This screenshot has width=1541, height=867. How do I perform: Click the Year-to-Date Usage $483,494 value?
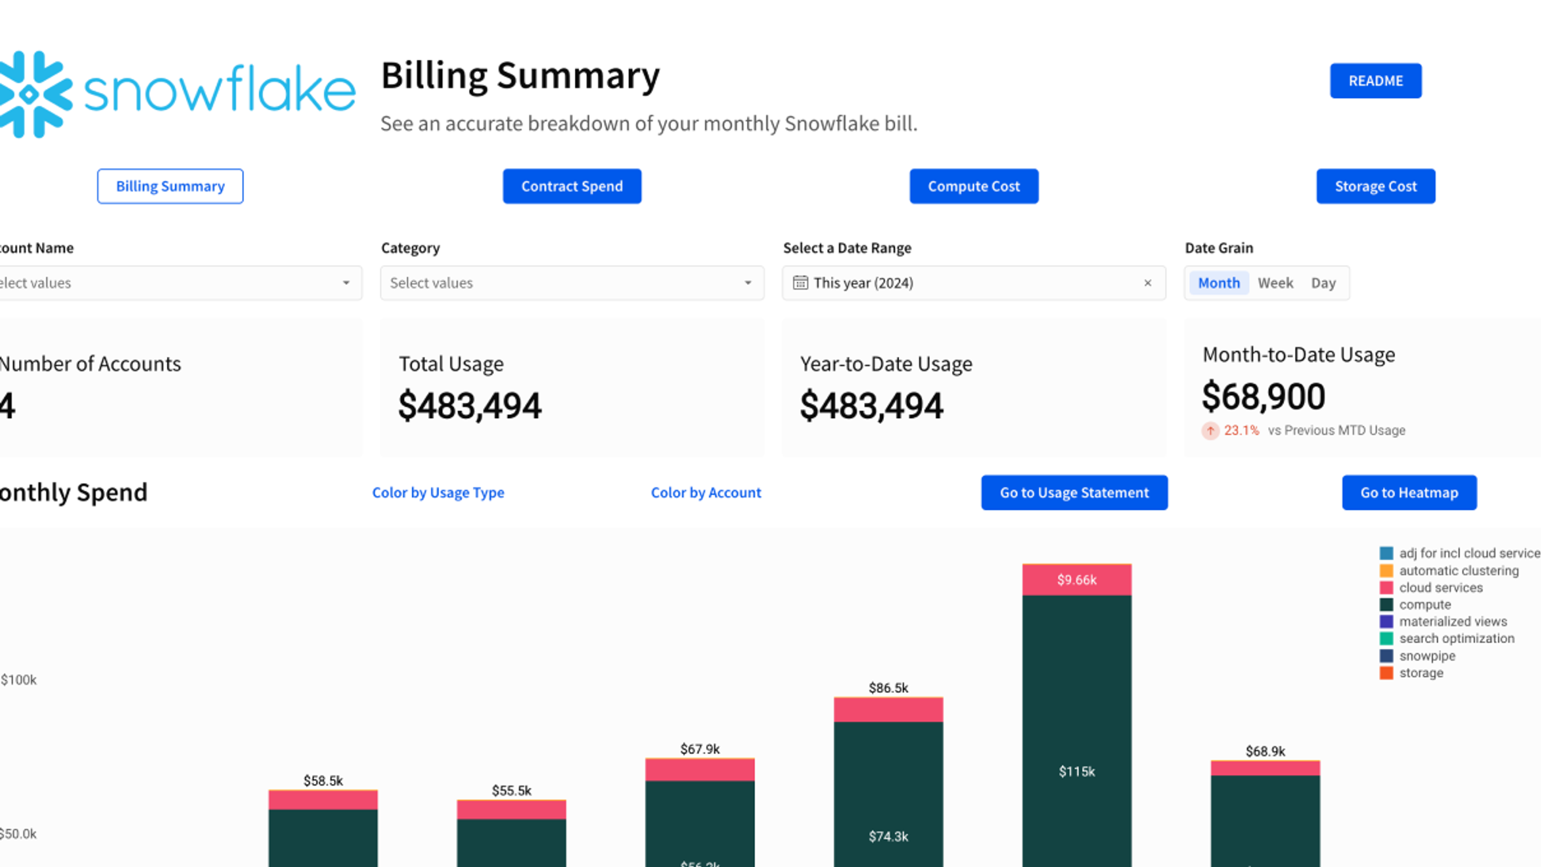(872, 406)
